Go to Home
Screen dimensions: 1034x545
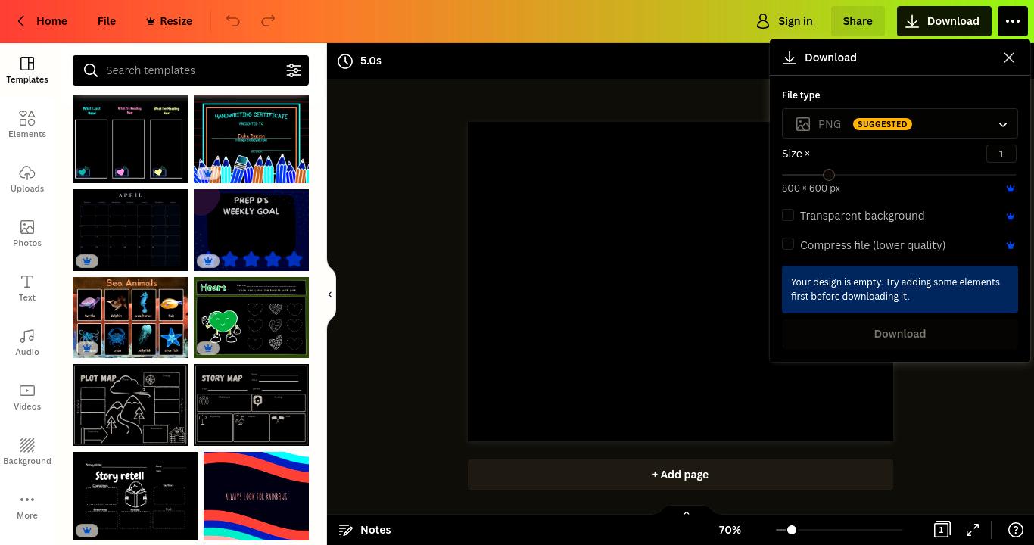click(51, 21)
